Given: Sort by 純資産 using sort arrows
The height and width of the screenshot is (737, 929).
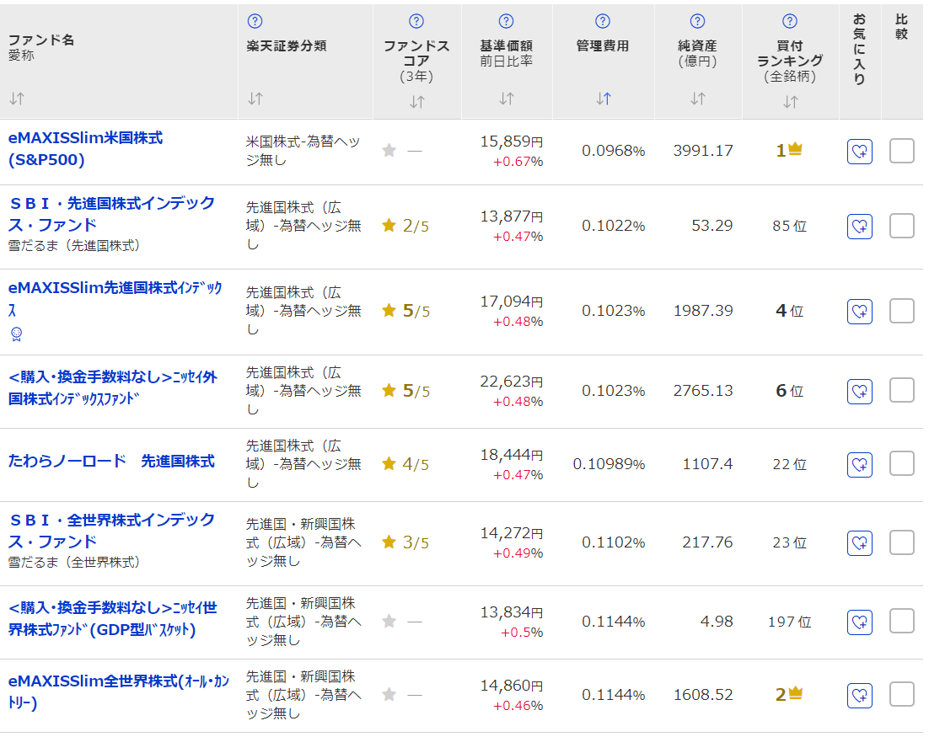Looking at the screenshot, I should (698, 99).
